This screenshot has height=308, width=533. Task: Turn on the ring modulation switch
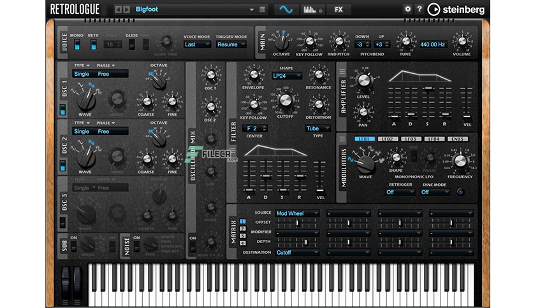coord(193,248)
